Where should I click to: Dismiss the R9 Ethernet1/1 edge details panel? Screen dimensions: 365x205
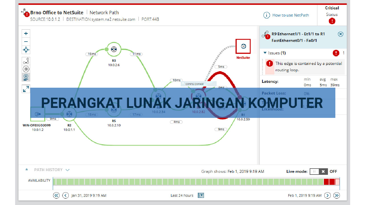click(x=340, y=34)
